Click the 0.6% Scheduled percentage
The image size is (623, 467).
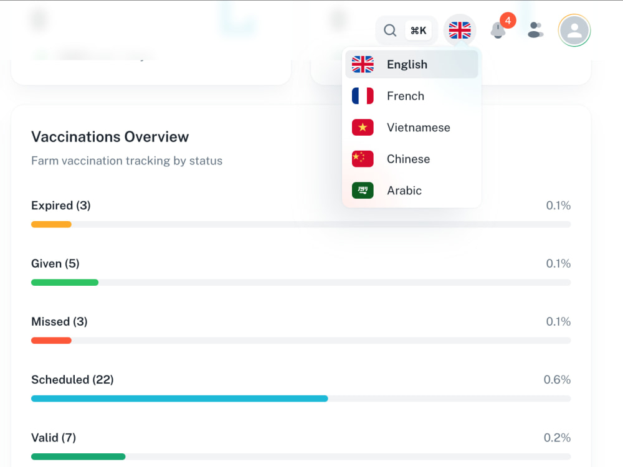click(x=557, y=380)
